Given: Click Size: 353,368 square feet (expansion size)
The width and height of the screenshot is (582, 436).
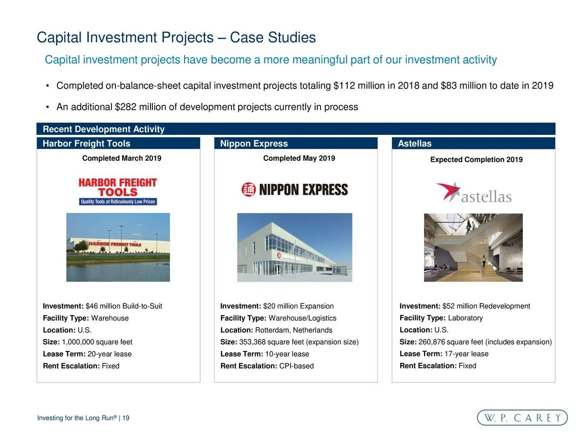Looking at the screenshot, I should [x=290, y=342].
